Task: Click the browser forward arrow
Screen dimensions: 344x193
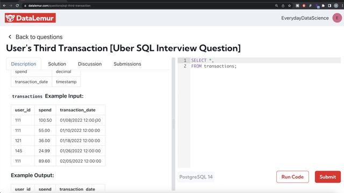Action: tap(11, 6)
